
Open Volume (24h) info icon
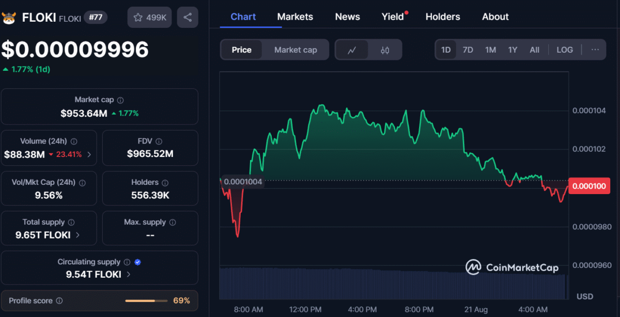pos(74,141)
